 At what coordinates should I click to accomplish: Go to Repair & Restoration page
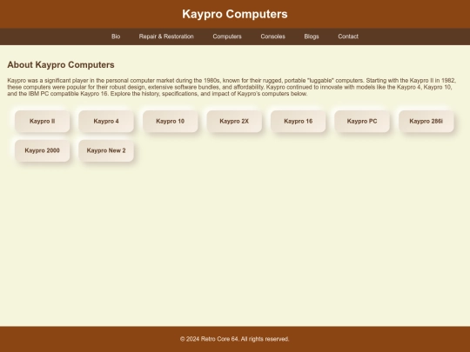(166, 37)
